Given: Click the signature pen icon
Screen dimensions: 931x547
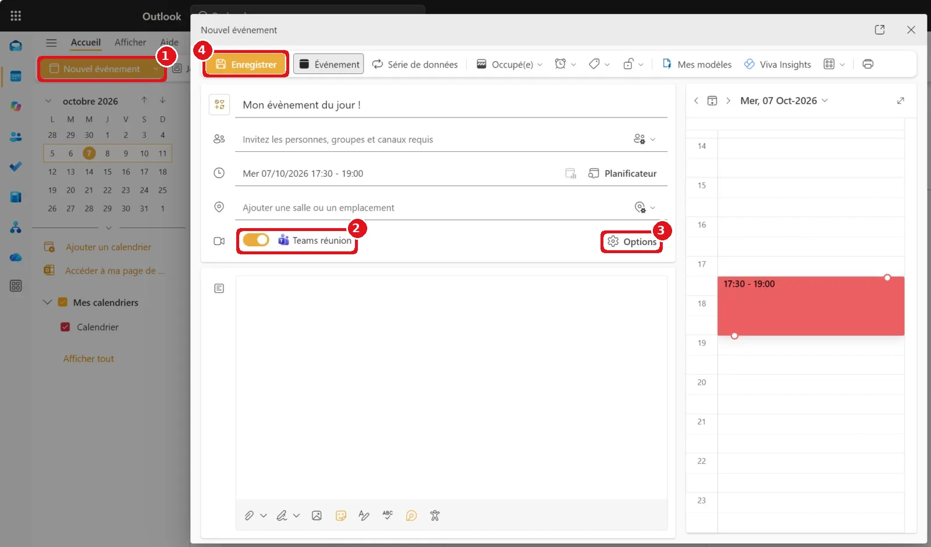Looking at the screenshot, I should (282, 516).
